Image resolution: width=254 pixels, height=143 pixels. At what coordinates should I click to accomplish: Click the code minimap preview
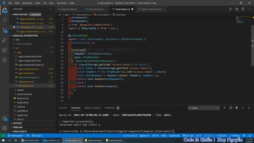point(243,19)
